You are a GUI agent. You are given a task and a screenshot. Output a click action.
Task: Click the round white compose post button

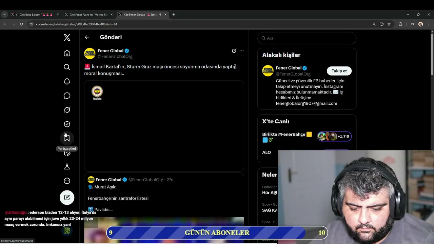(x=67, y=198)
